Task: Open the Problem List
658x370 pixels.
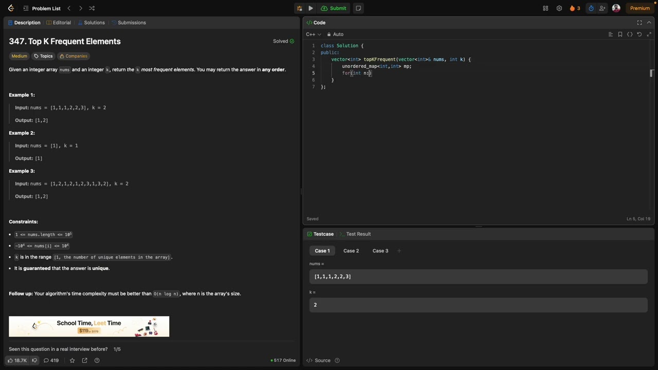Action: pyautogui.click(x=41, y=8)
